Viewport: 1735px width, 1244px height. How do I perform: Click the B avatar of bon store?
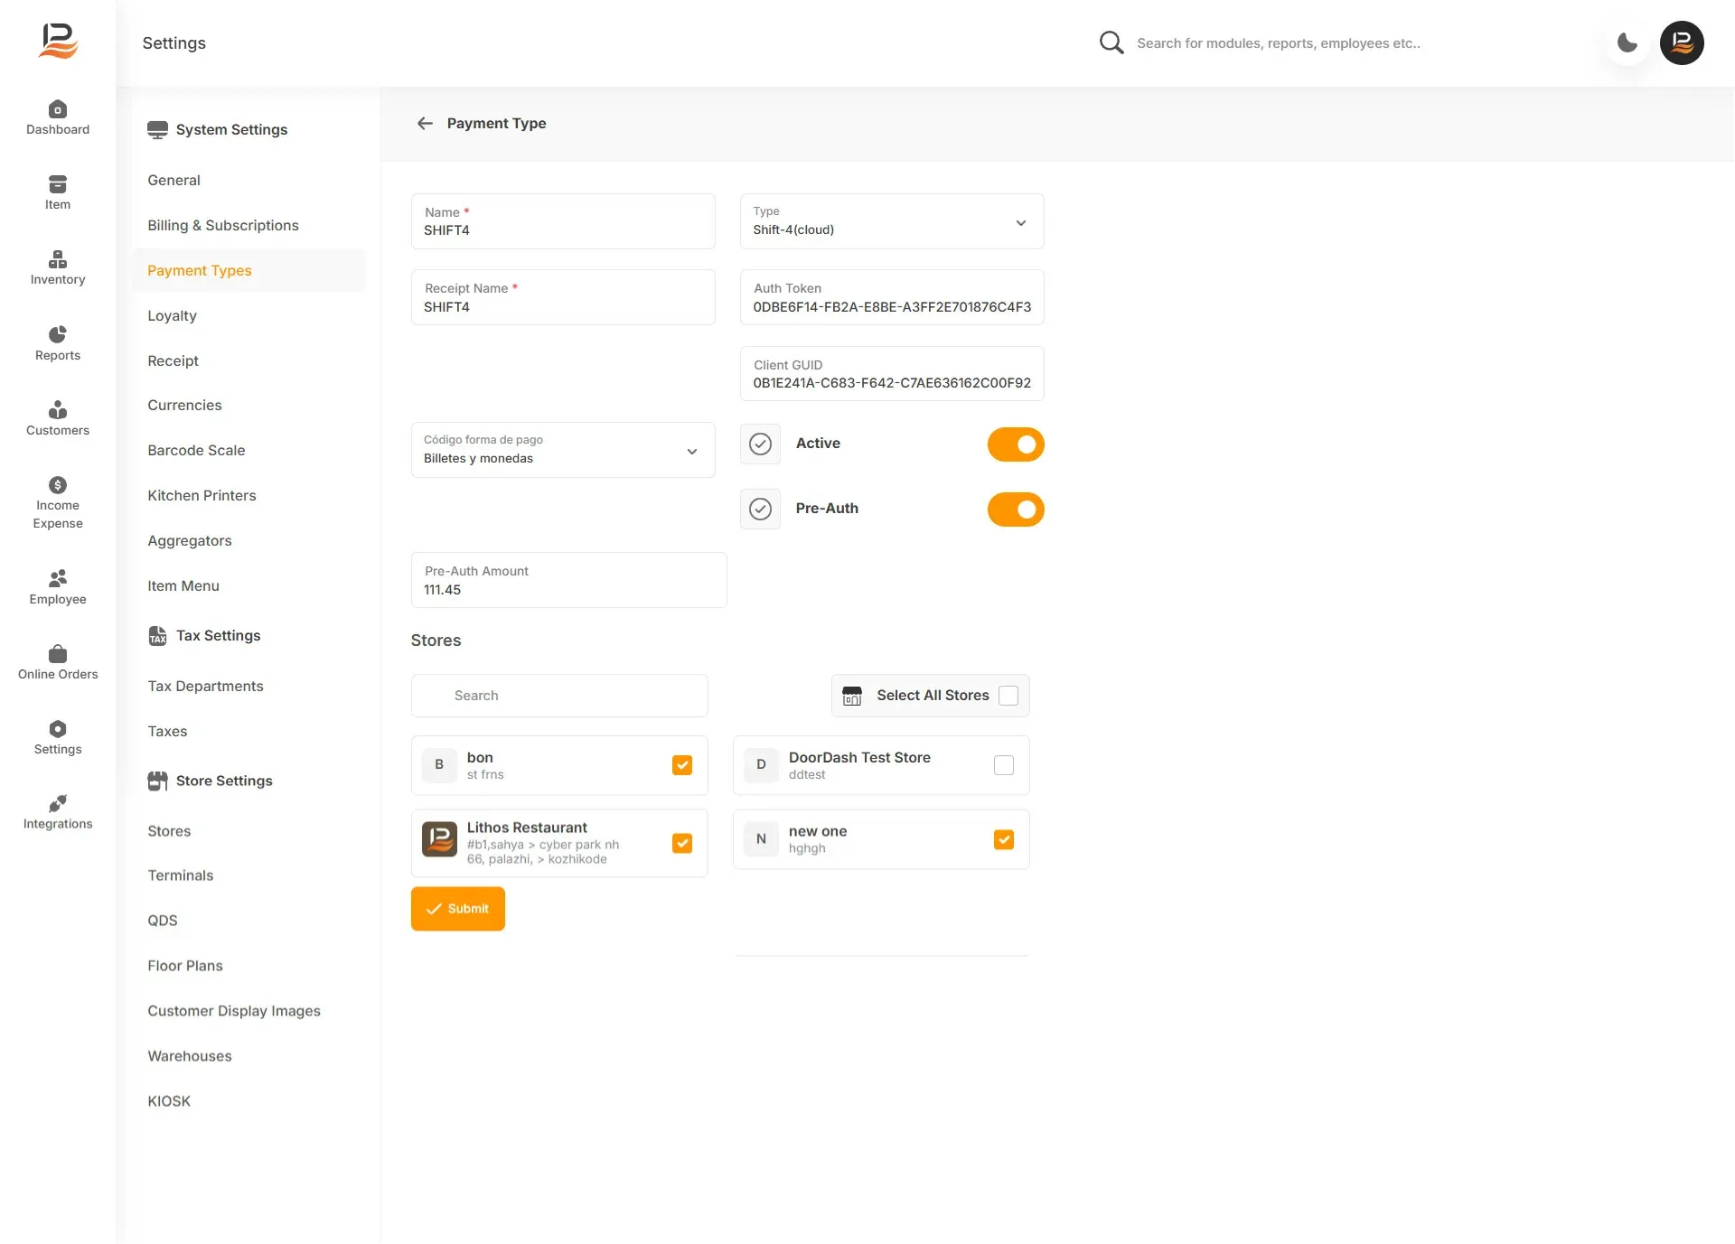(x=439, y=764)
